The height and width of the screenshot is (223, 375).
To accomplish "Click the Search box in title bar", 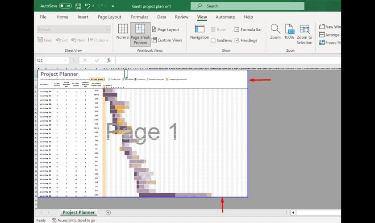I will coord(247,6).
